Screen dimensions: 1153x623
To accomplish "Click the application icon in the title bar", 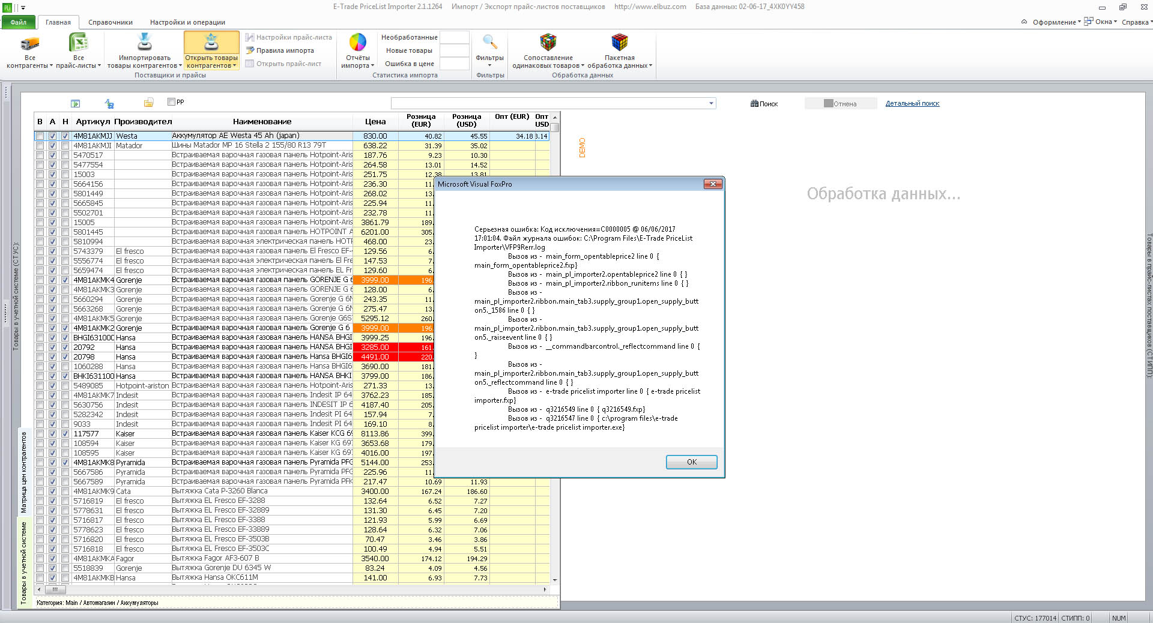I will point(7,7).
